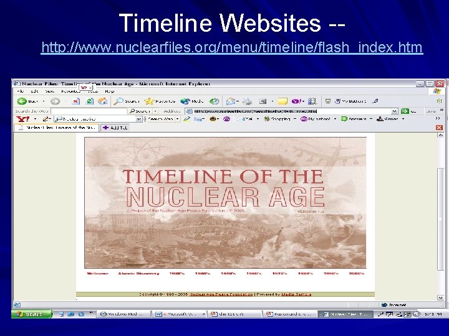The width and height of the screenshot is (449, 336).
Task: Click the pencil edit icon on the Yahoo toolbar
Action: (x=46, y=119)
